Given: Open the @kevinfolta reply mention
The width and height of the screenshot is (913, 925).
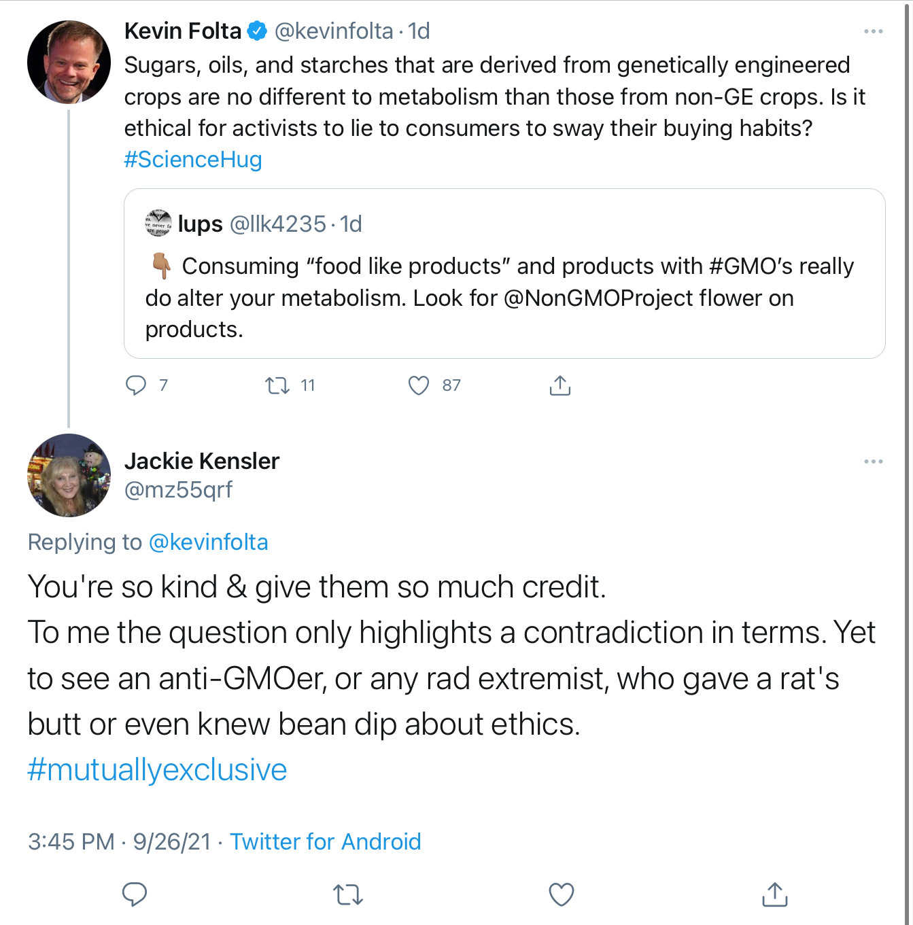Looking at the screenshot, I should (208, 542).
